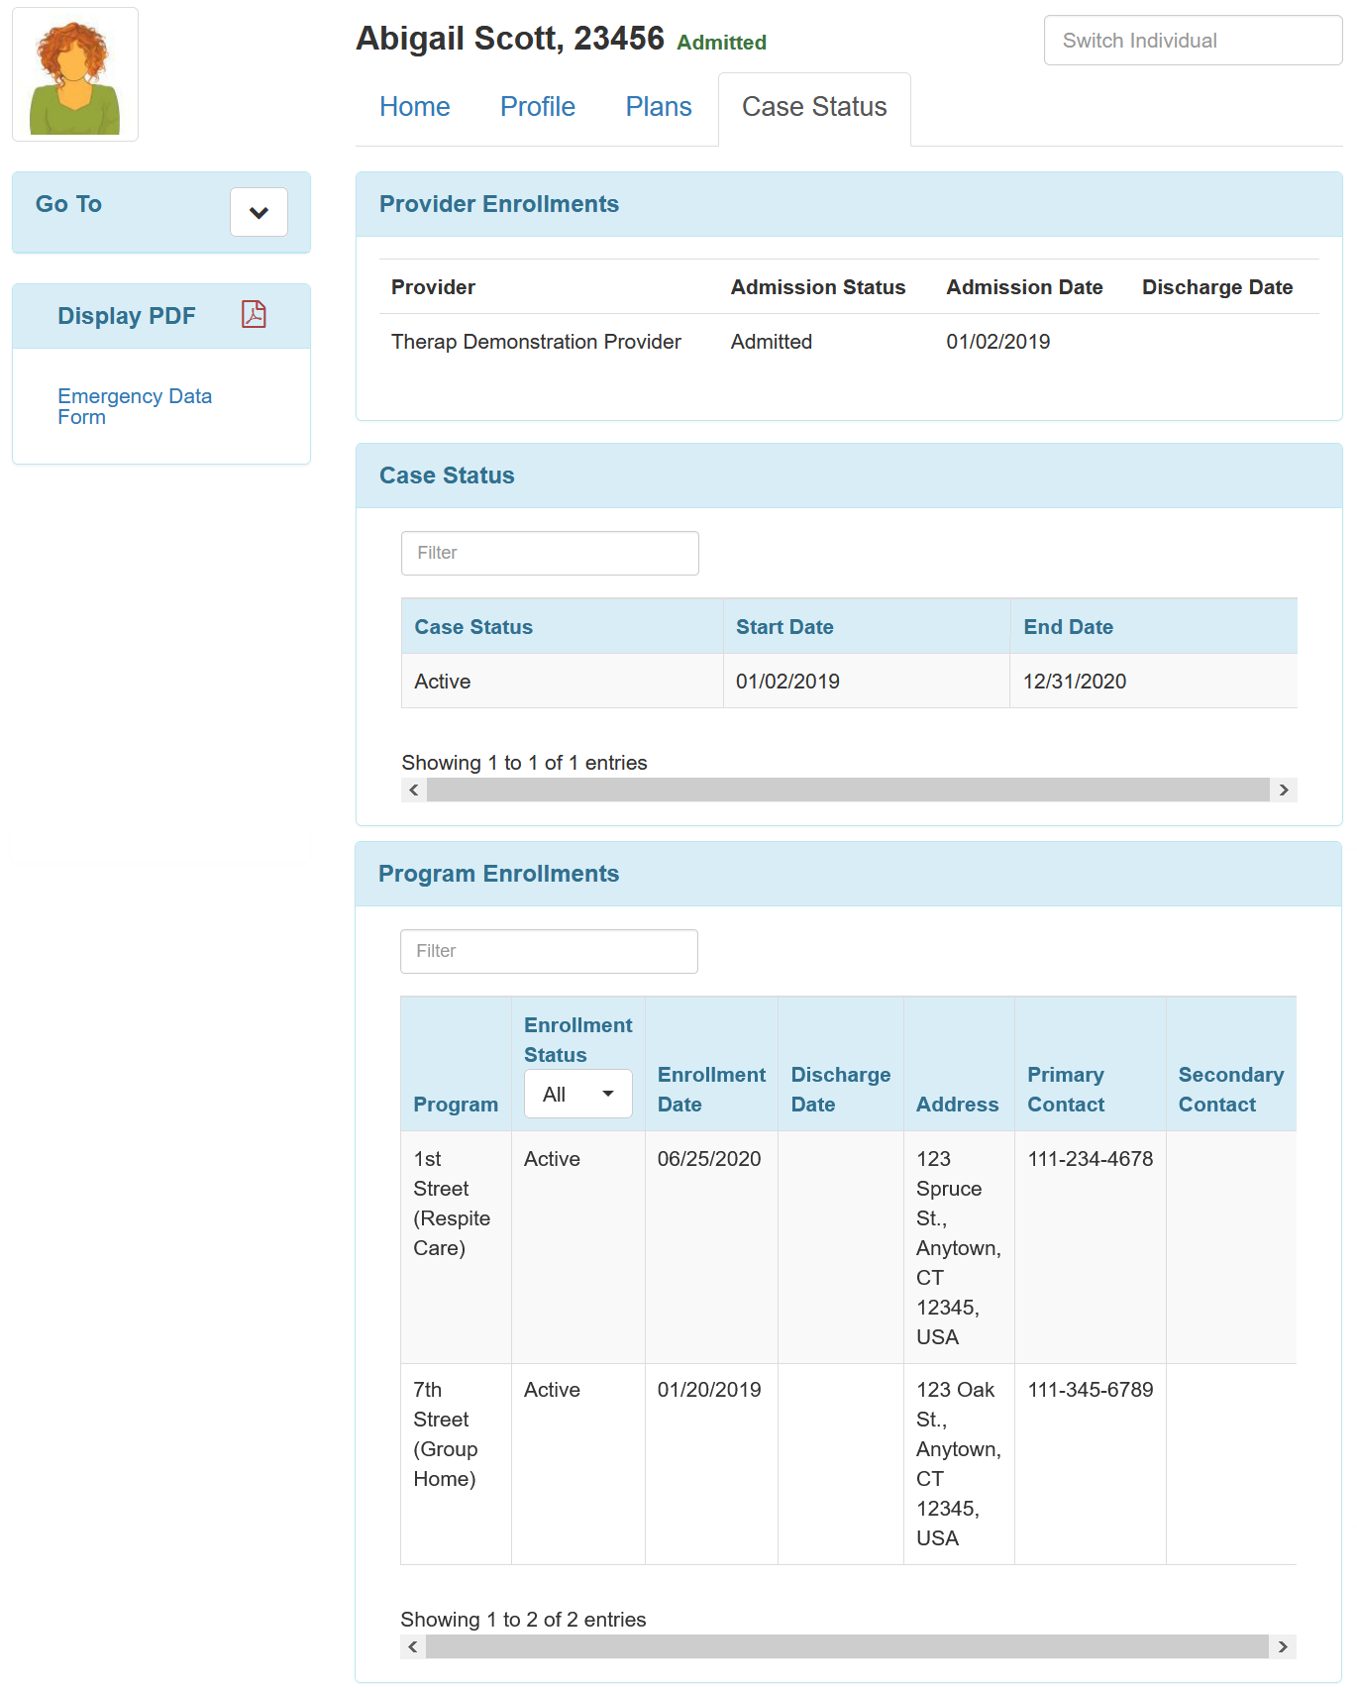Click the Admitted status label by name

click(x=722, y=43)
